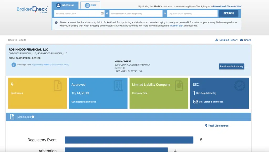The width and height of the screenshot is (269, 152).
Task: Click the Brokerage Firm 'B' badge icon
Action: click(14, 65)
